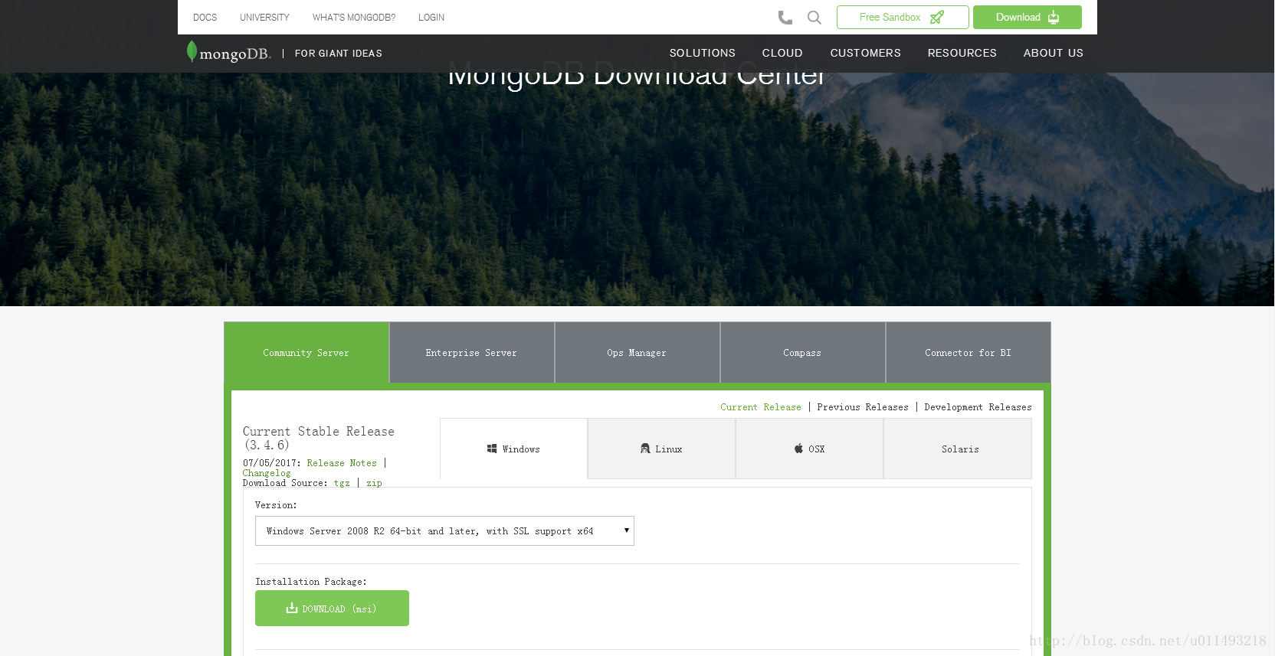This screenshot has width=1275, height=656.
Task: Click the Linux penguin icon
Action: [x=645, y=449]
